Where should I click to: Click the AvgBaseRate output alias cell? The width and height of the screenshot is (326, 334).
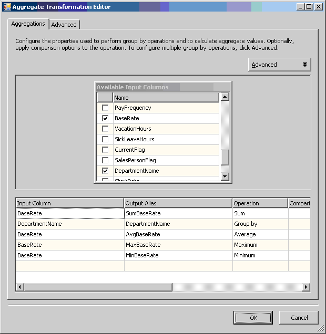[178, 235]
